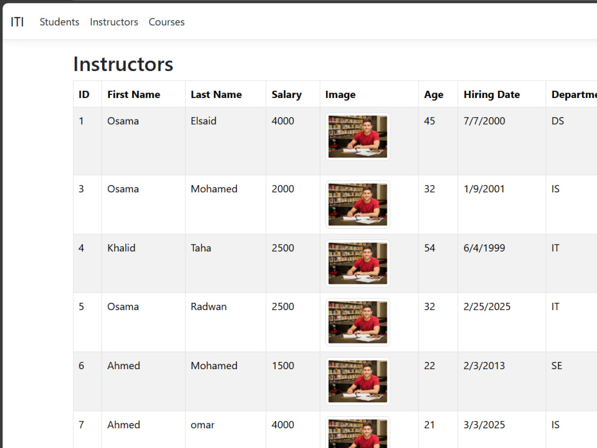Select the age cell 22
Image resolution: width=597 pixels, height=448 pixels.
[x=429, y=366]
